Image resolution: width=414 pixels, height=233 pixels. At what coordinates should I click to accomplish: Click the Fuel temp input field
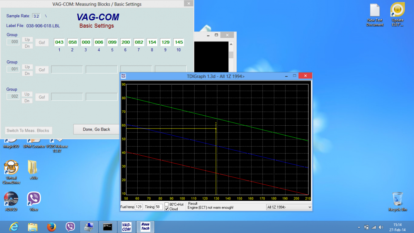[x=139, y=207]
